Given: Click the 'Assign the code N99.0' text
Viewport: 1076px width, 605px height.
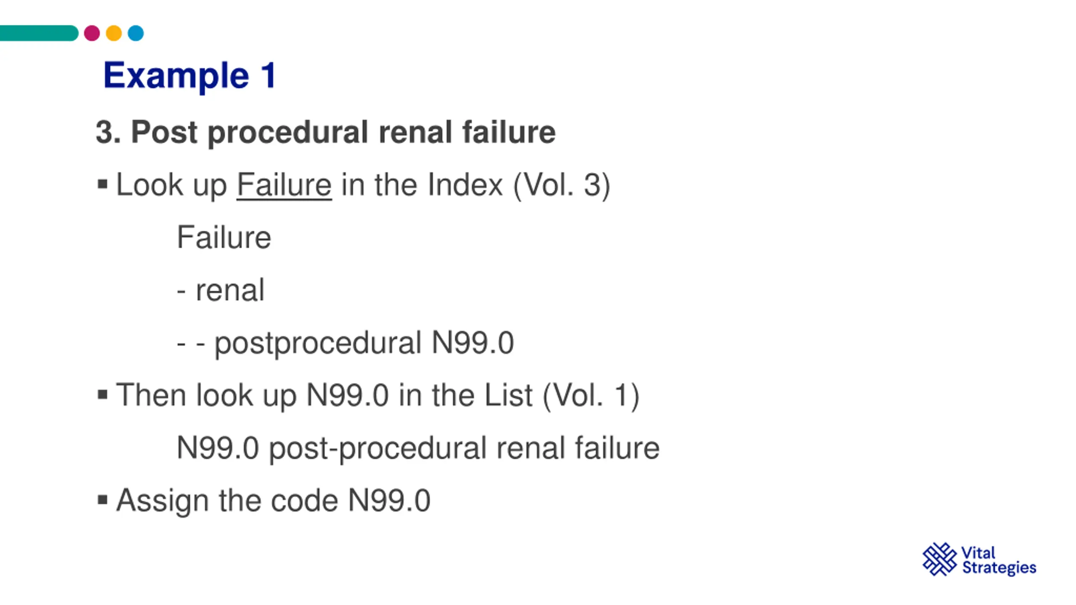Looking at the screenshot, I should tap(273, 500).
